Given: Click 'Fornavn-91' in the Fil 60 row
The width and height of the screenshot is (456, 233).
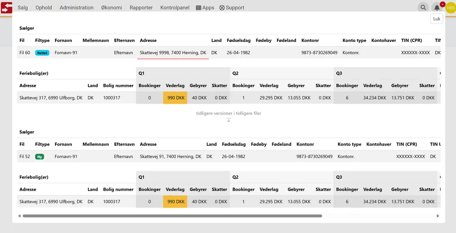Looking at the screenshot, I should click(66, 53).
